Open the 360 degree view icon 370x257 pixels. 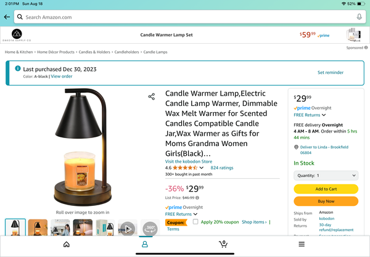coord(150,228)
